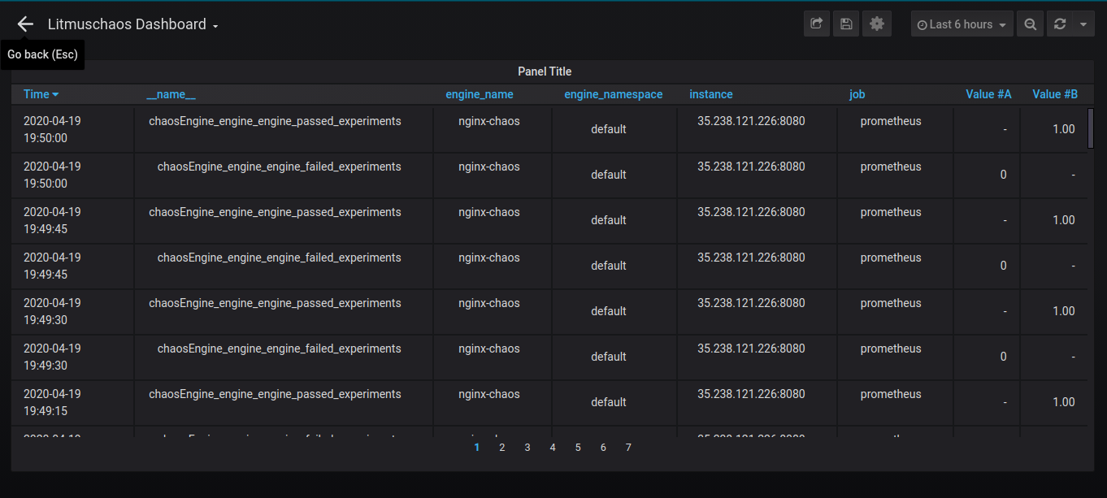Image resolution: width=1107 pixels, height=498 pixels.
Task: Select page 4 in pagination
Action: tap(553, 448)
